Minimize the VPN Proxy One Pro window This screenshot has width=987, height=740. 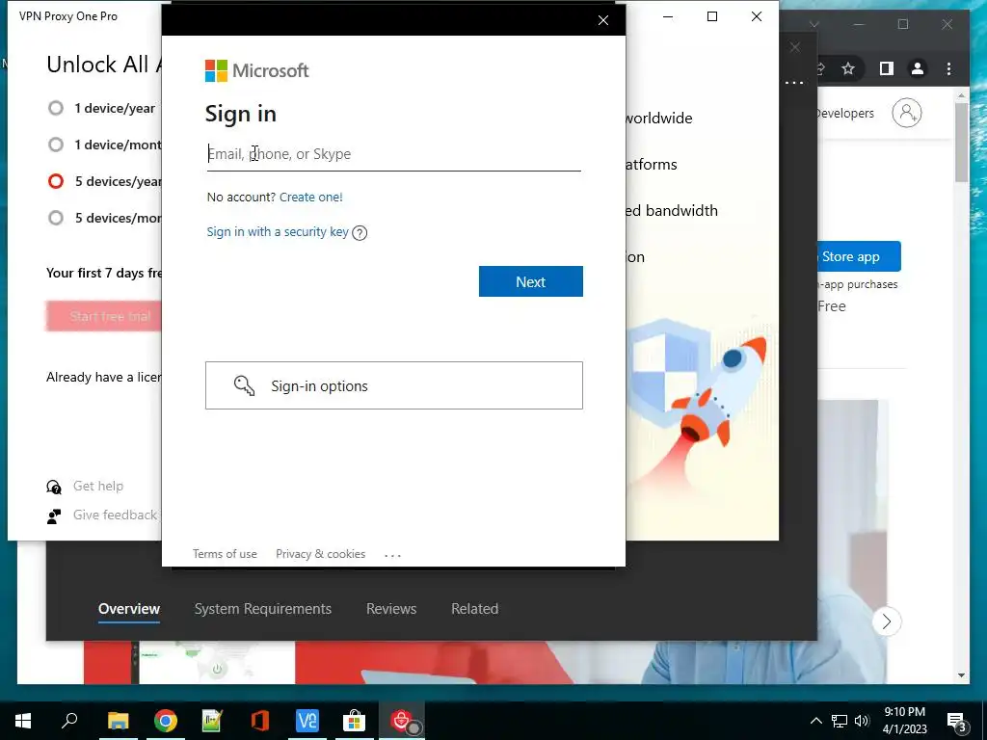point(668,16)
